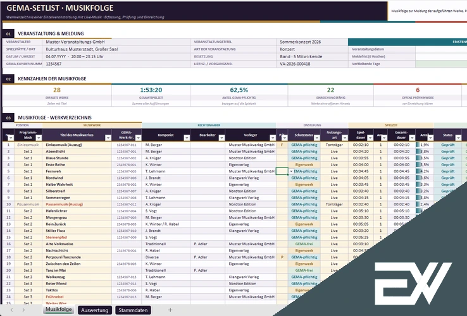Image resolution: width=467 pixels, height=316 pixels.
Task: Click the Anteil data bar showing 4,2%
Action: [x=425, y=171]
